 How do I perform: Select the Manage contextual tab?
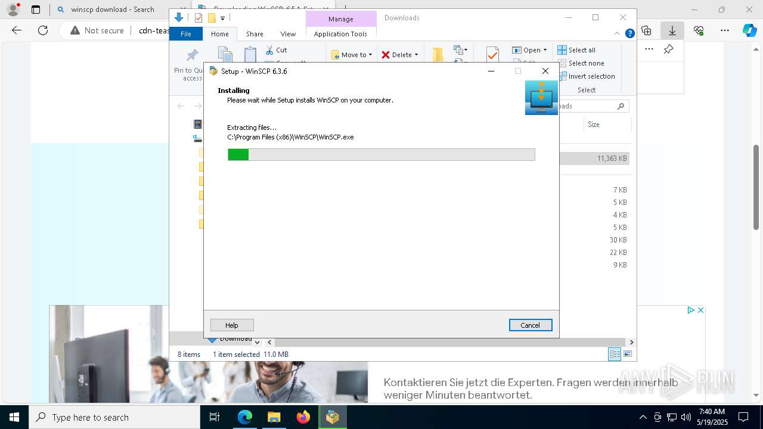(x=340, y=19)
